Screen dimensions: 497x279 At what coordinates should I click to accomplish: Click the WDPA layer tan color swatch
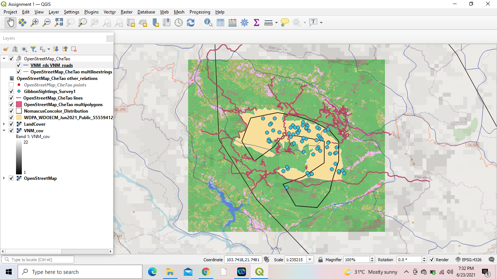click(x=19, y=118)
